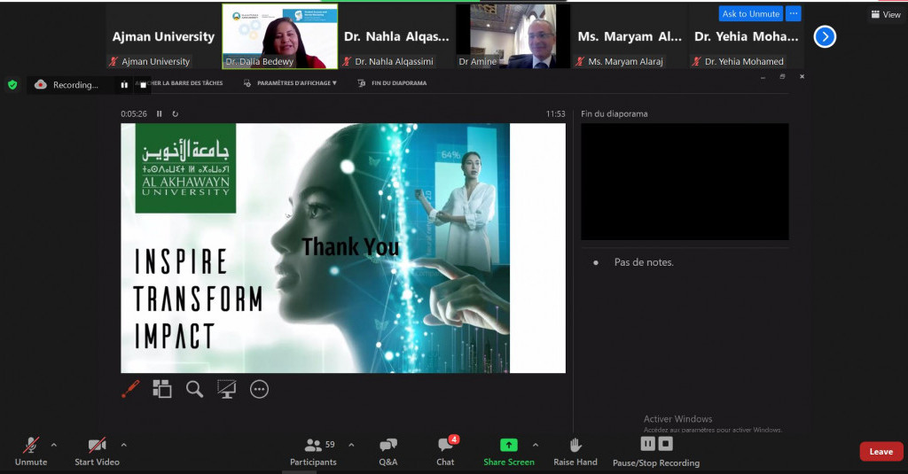This screenshot has height=474, width=908.
Task: Open the View layout menu
Action: pos(885,14)
